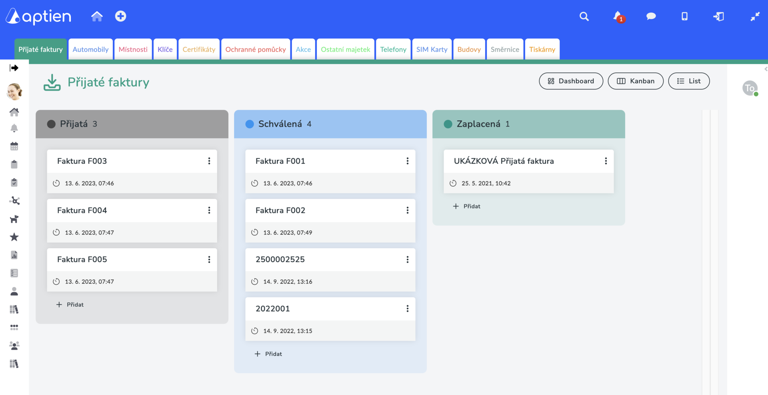768x395 pixels.
Task: Open the chat bubble icon in header
Action: [x=651, y=16]
